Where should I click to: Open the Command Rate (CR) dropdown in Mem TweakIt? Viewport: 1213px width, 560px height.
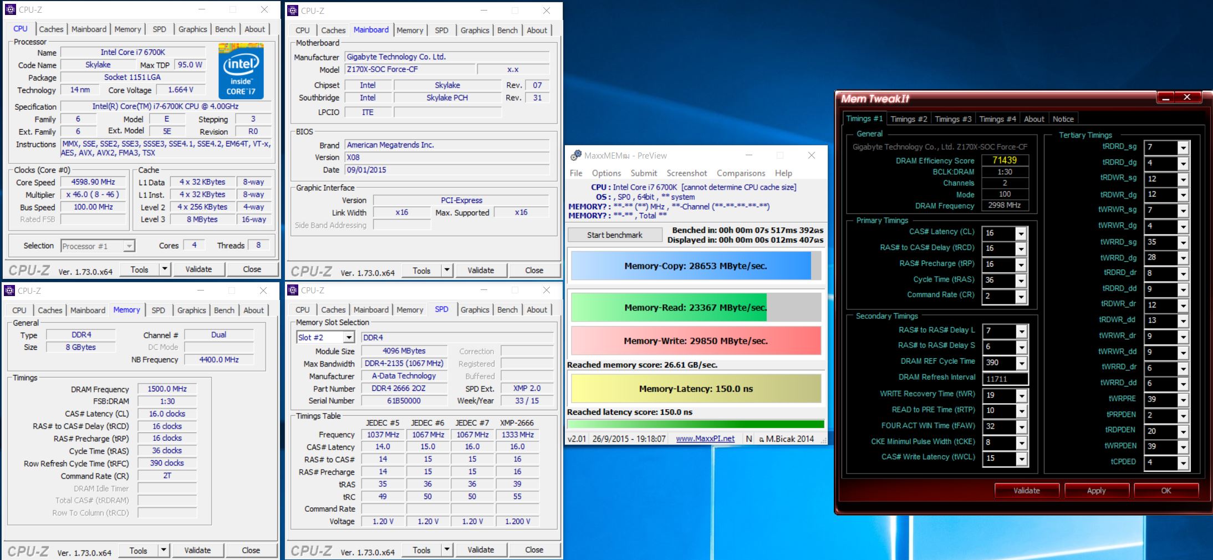pos(1021,297)
